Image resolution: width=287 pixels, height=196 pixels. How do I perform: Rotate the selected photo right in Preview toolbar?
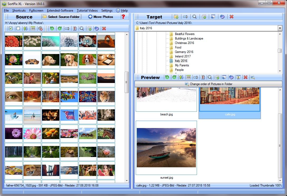click(x=174, y=77)
